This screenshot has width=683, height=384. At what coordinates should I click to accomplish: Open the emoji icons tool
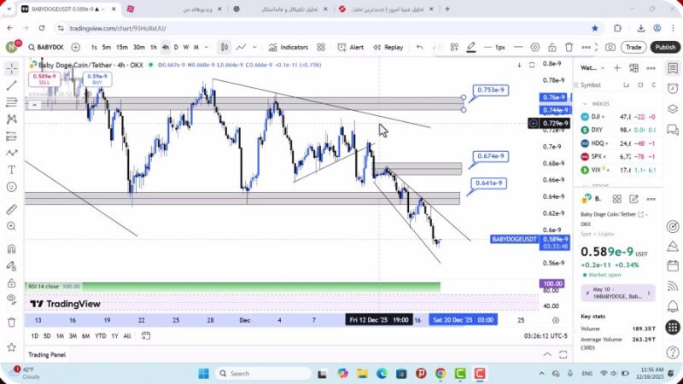click(11, 187)
